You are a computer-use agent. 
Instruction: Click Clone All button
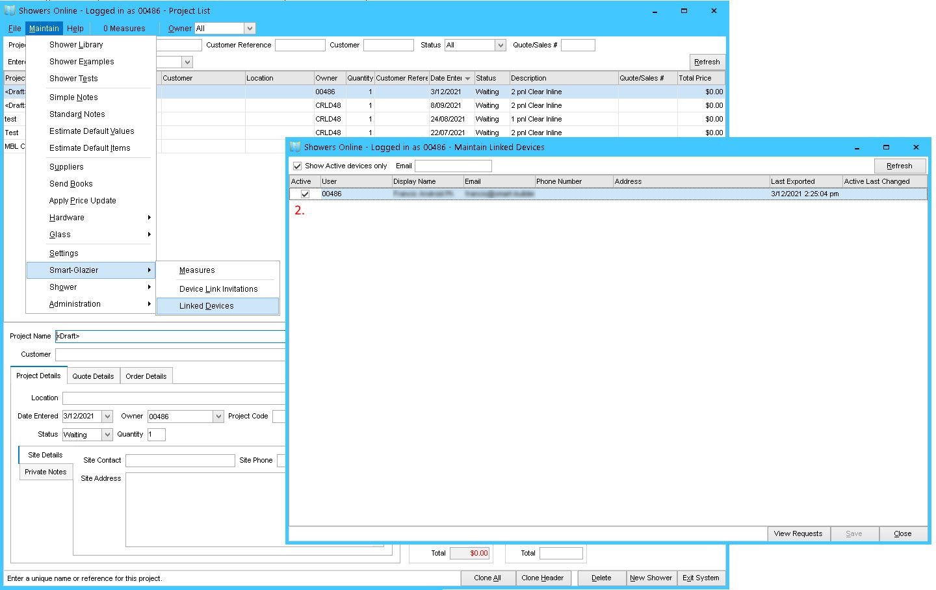[487, 578]
